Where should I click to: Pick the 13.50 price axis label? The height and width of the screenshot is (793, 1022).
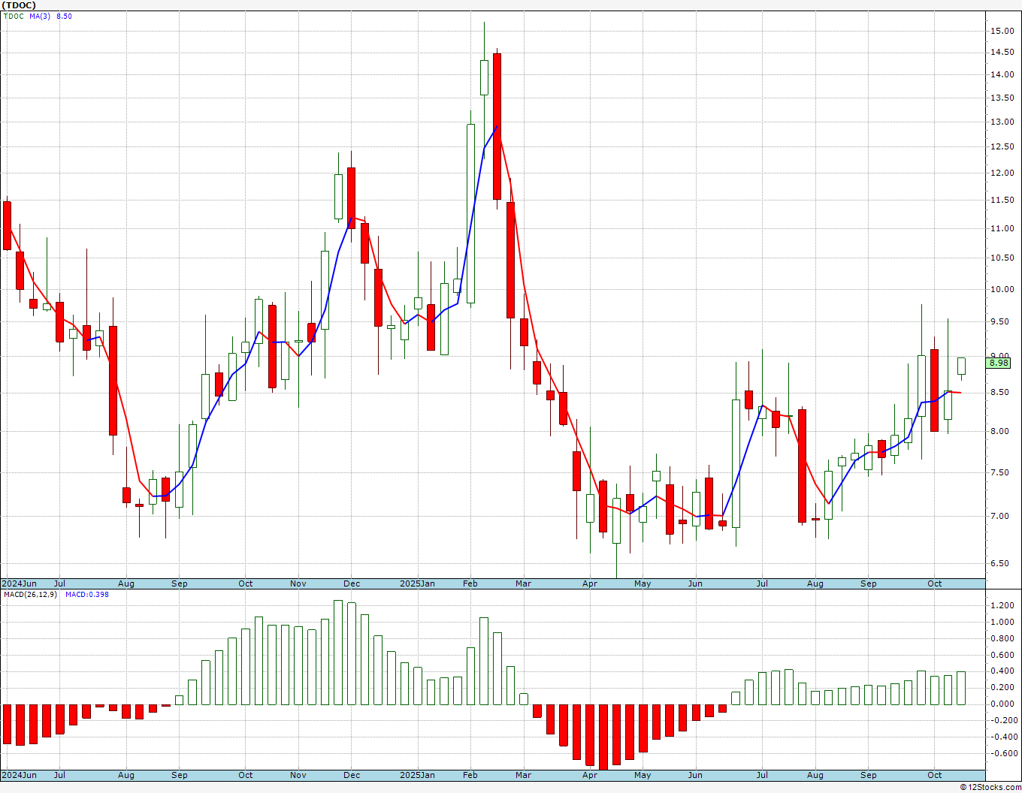[x=1002, y=98]
